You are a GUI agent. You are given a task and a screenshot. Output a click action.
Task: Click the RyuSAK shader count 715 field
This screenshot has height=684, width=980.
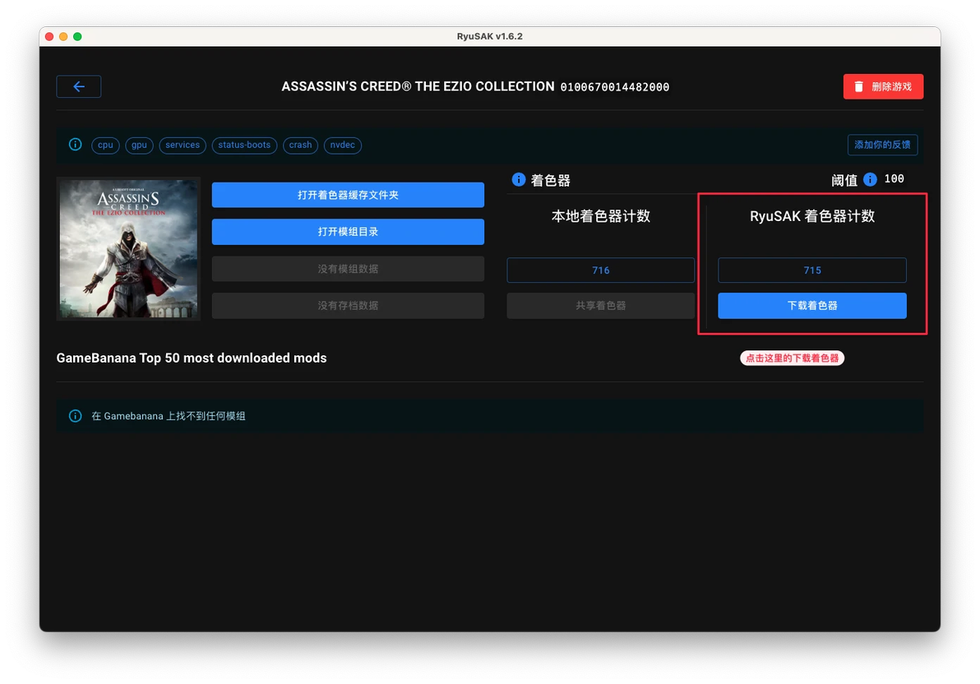tap(812, 270)
